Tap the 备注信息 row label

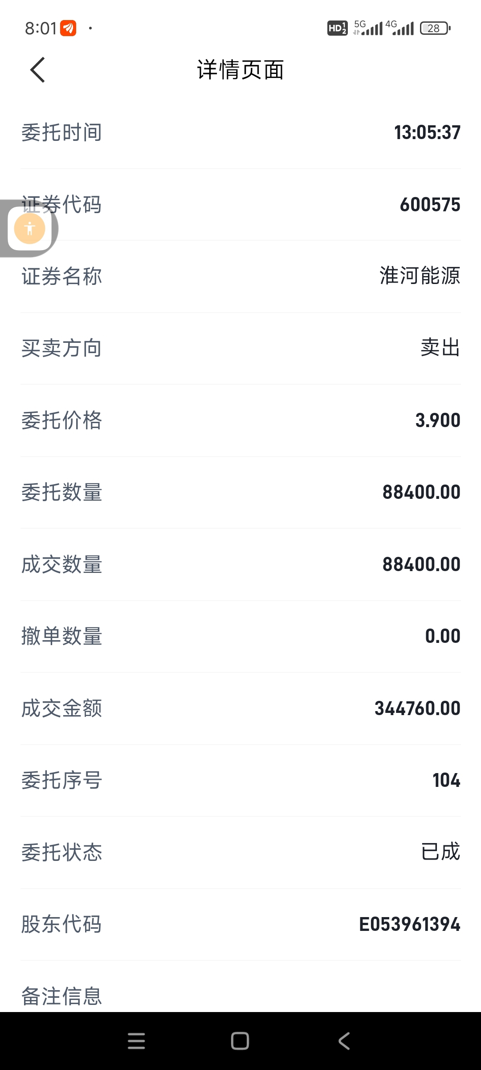tap(62, 996)
